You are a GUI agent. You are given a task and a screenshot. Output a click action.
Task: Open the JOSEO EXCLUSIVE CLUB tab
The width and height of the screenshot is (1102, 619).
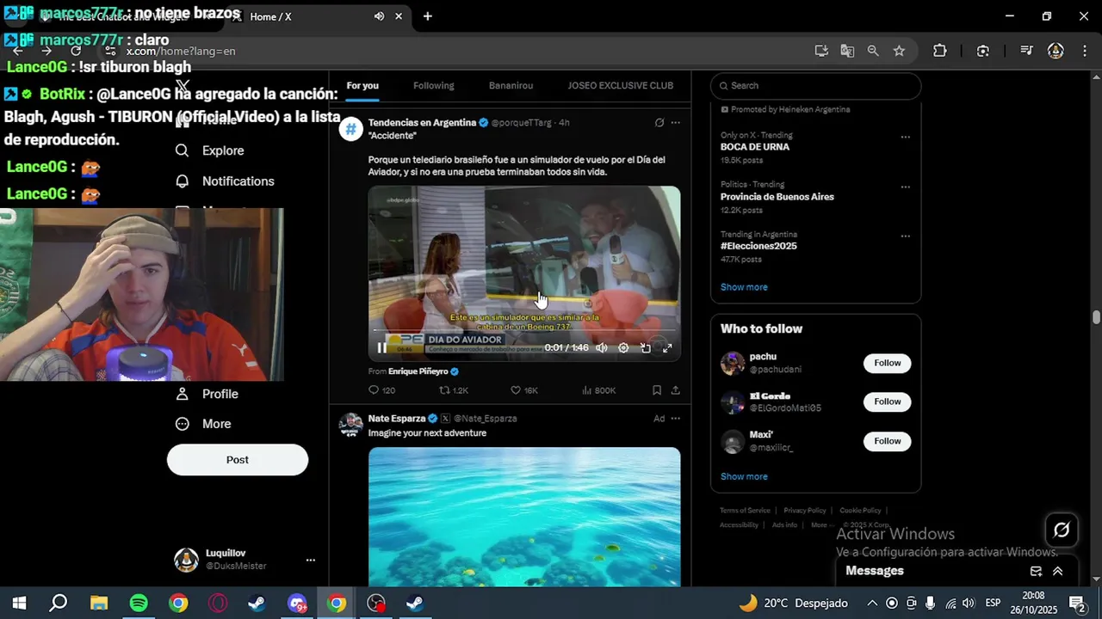click(621, 86)
